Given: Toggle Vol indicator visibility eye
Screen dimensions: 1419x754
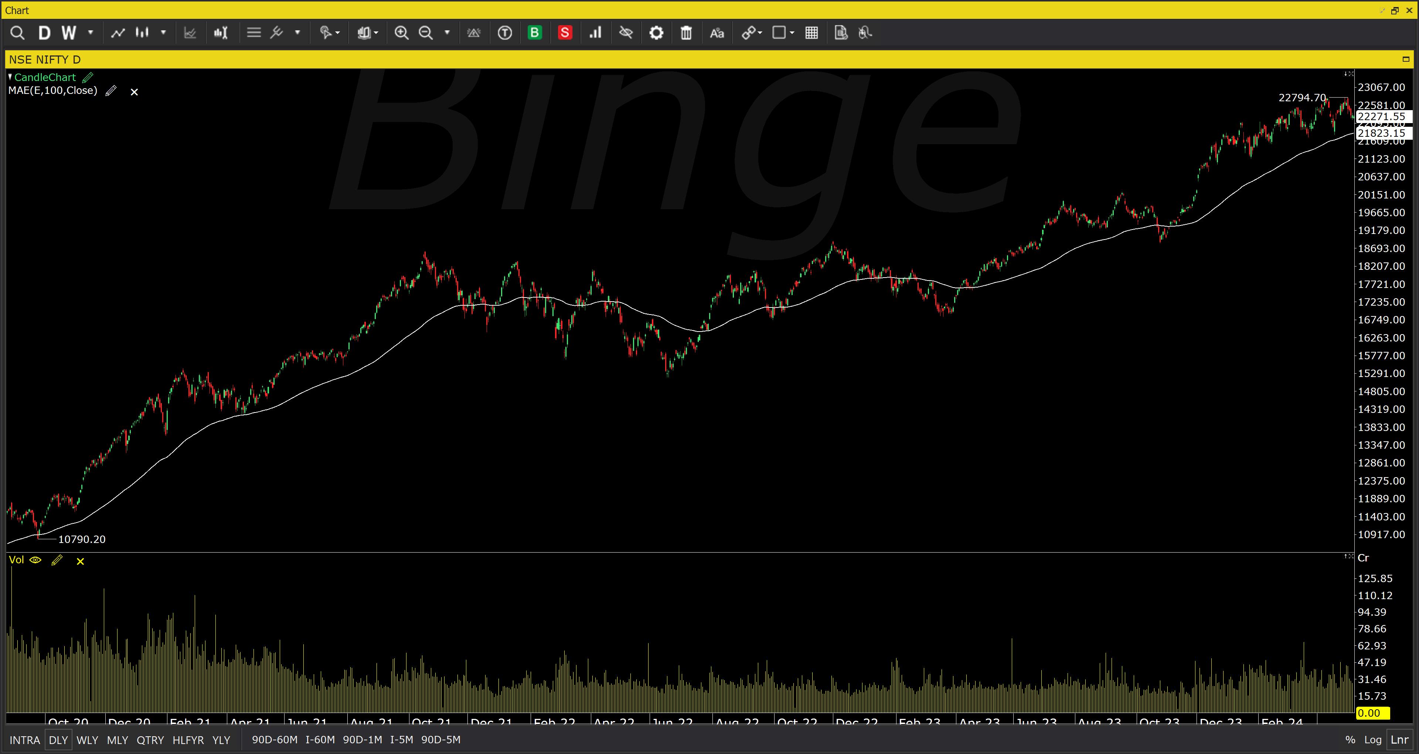Looking at the screenshot, I should pyautogui.click(x=35, y=561).
